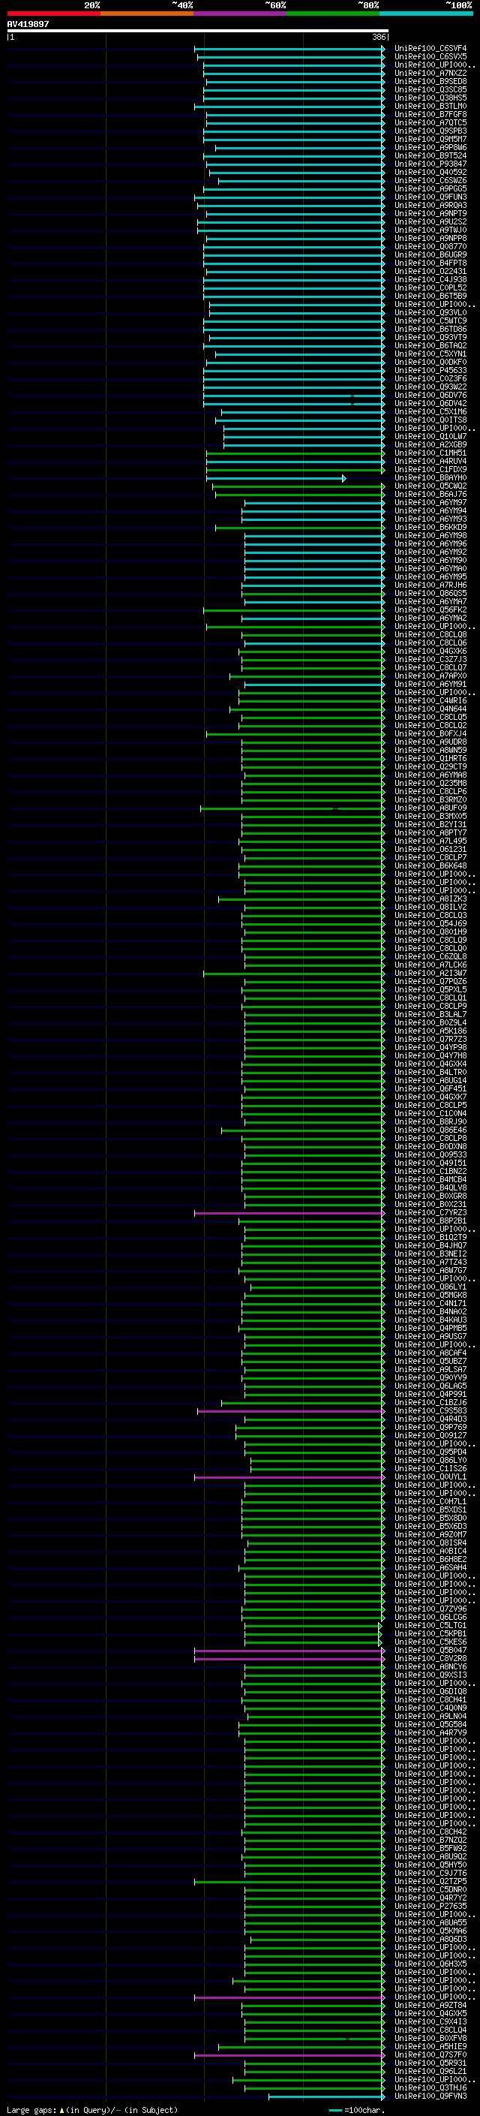Image resolution: width=480 pixels, height=2116 pixels.
Task: Select hit UniRef100_B4MCB4
Action: 430,1179
